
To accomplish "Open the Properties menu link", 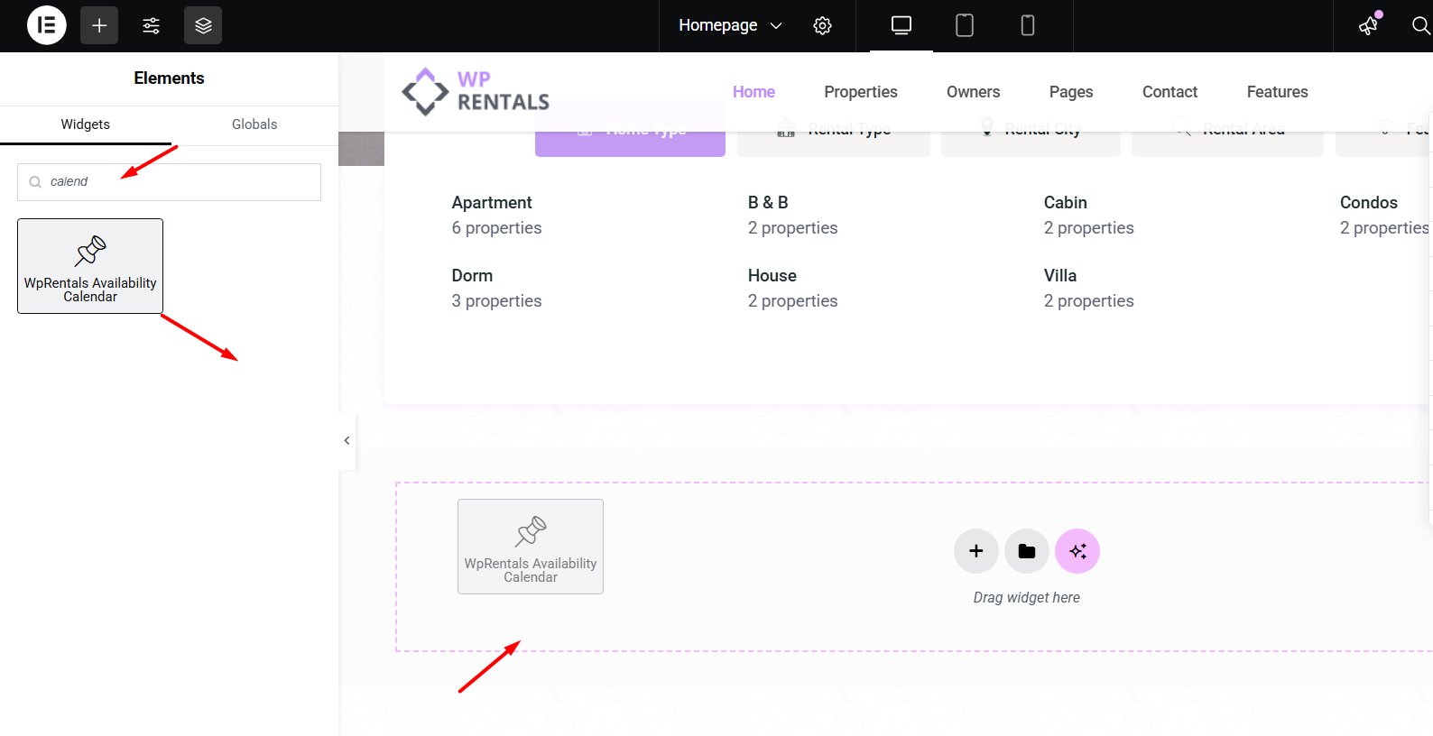I will 860,92.
